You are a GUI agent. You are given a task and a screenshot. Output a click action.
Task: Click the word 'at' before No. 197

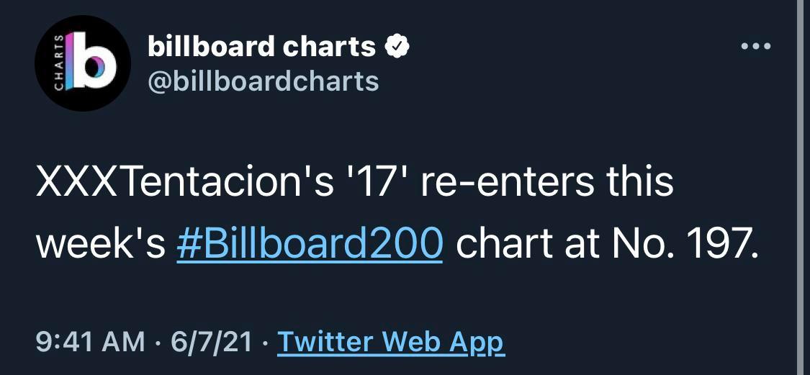[580, 245]
